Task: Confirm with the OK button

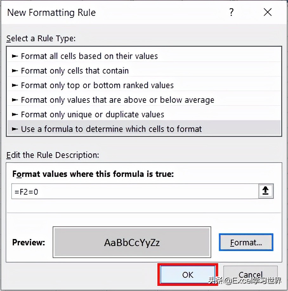Action: (187, 275)
